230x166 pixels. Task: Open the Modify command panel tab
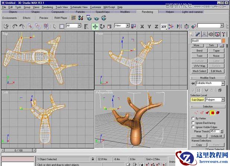tap(198, 34)
